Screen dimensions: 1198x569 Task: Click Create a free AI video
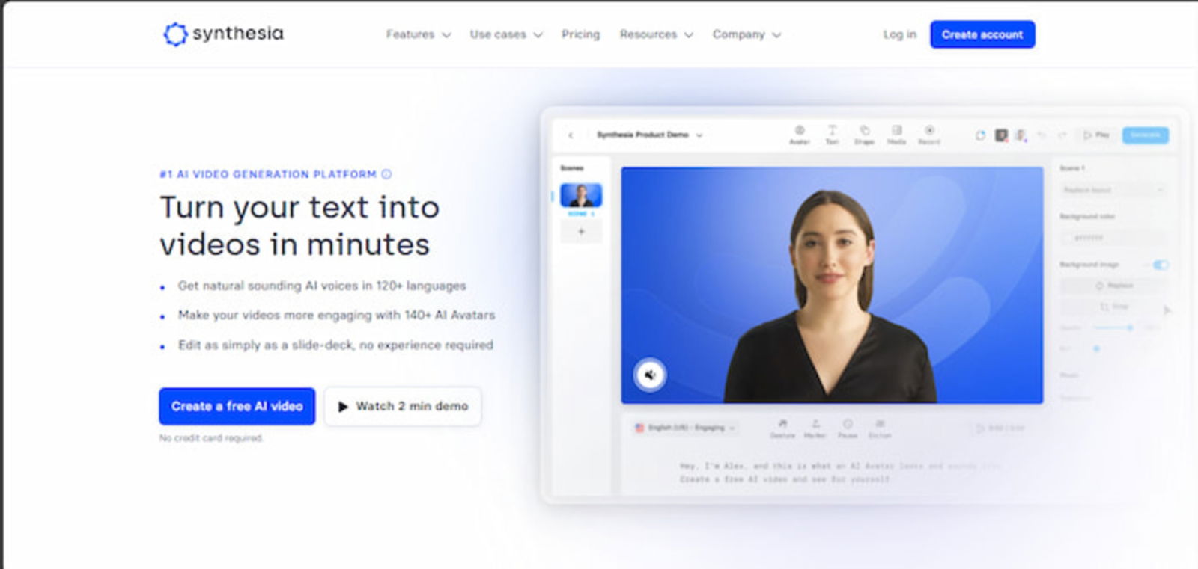click(237, 406)
